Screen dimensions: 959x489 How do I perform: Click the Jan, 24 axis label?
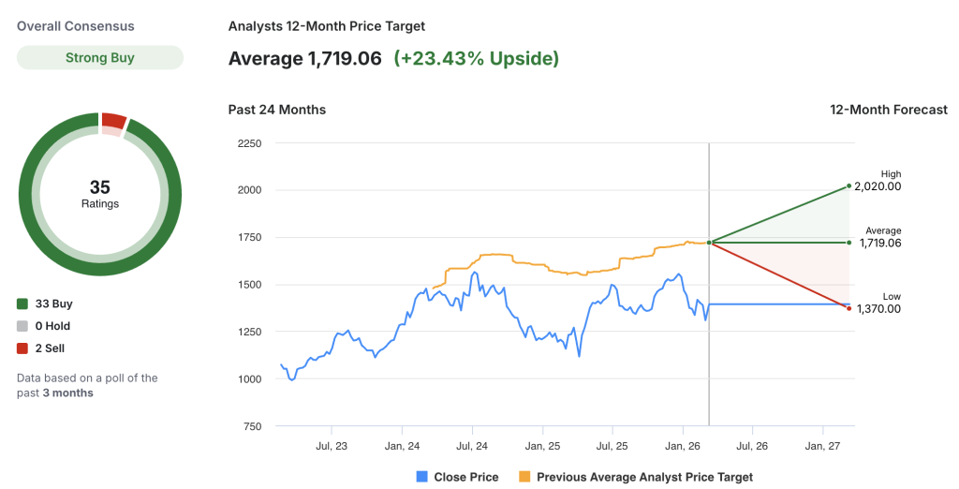(402, 447)
